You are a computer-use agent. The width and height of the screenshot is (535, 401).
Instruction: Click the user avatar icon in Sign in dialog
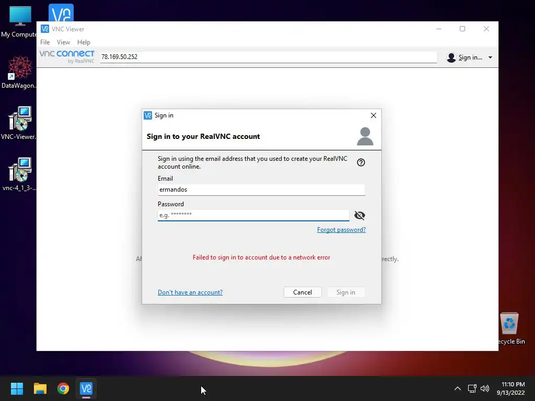(x=365, y=136)
